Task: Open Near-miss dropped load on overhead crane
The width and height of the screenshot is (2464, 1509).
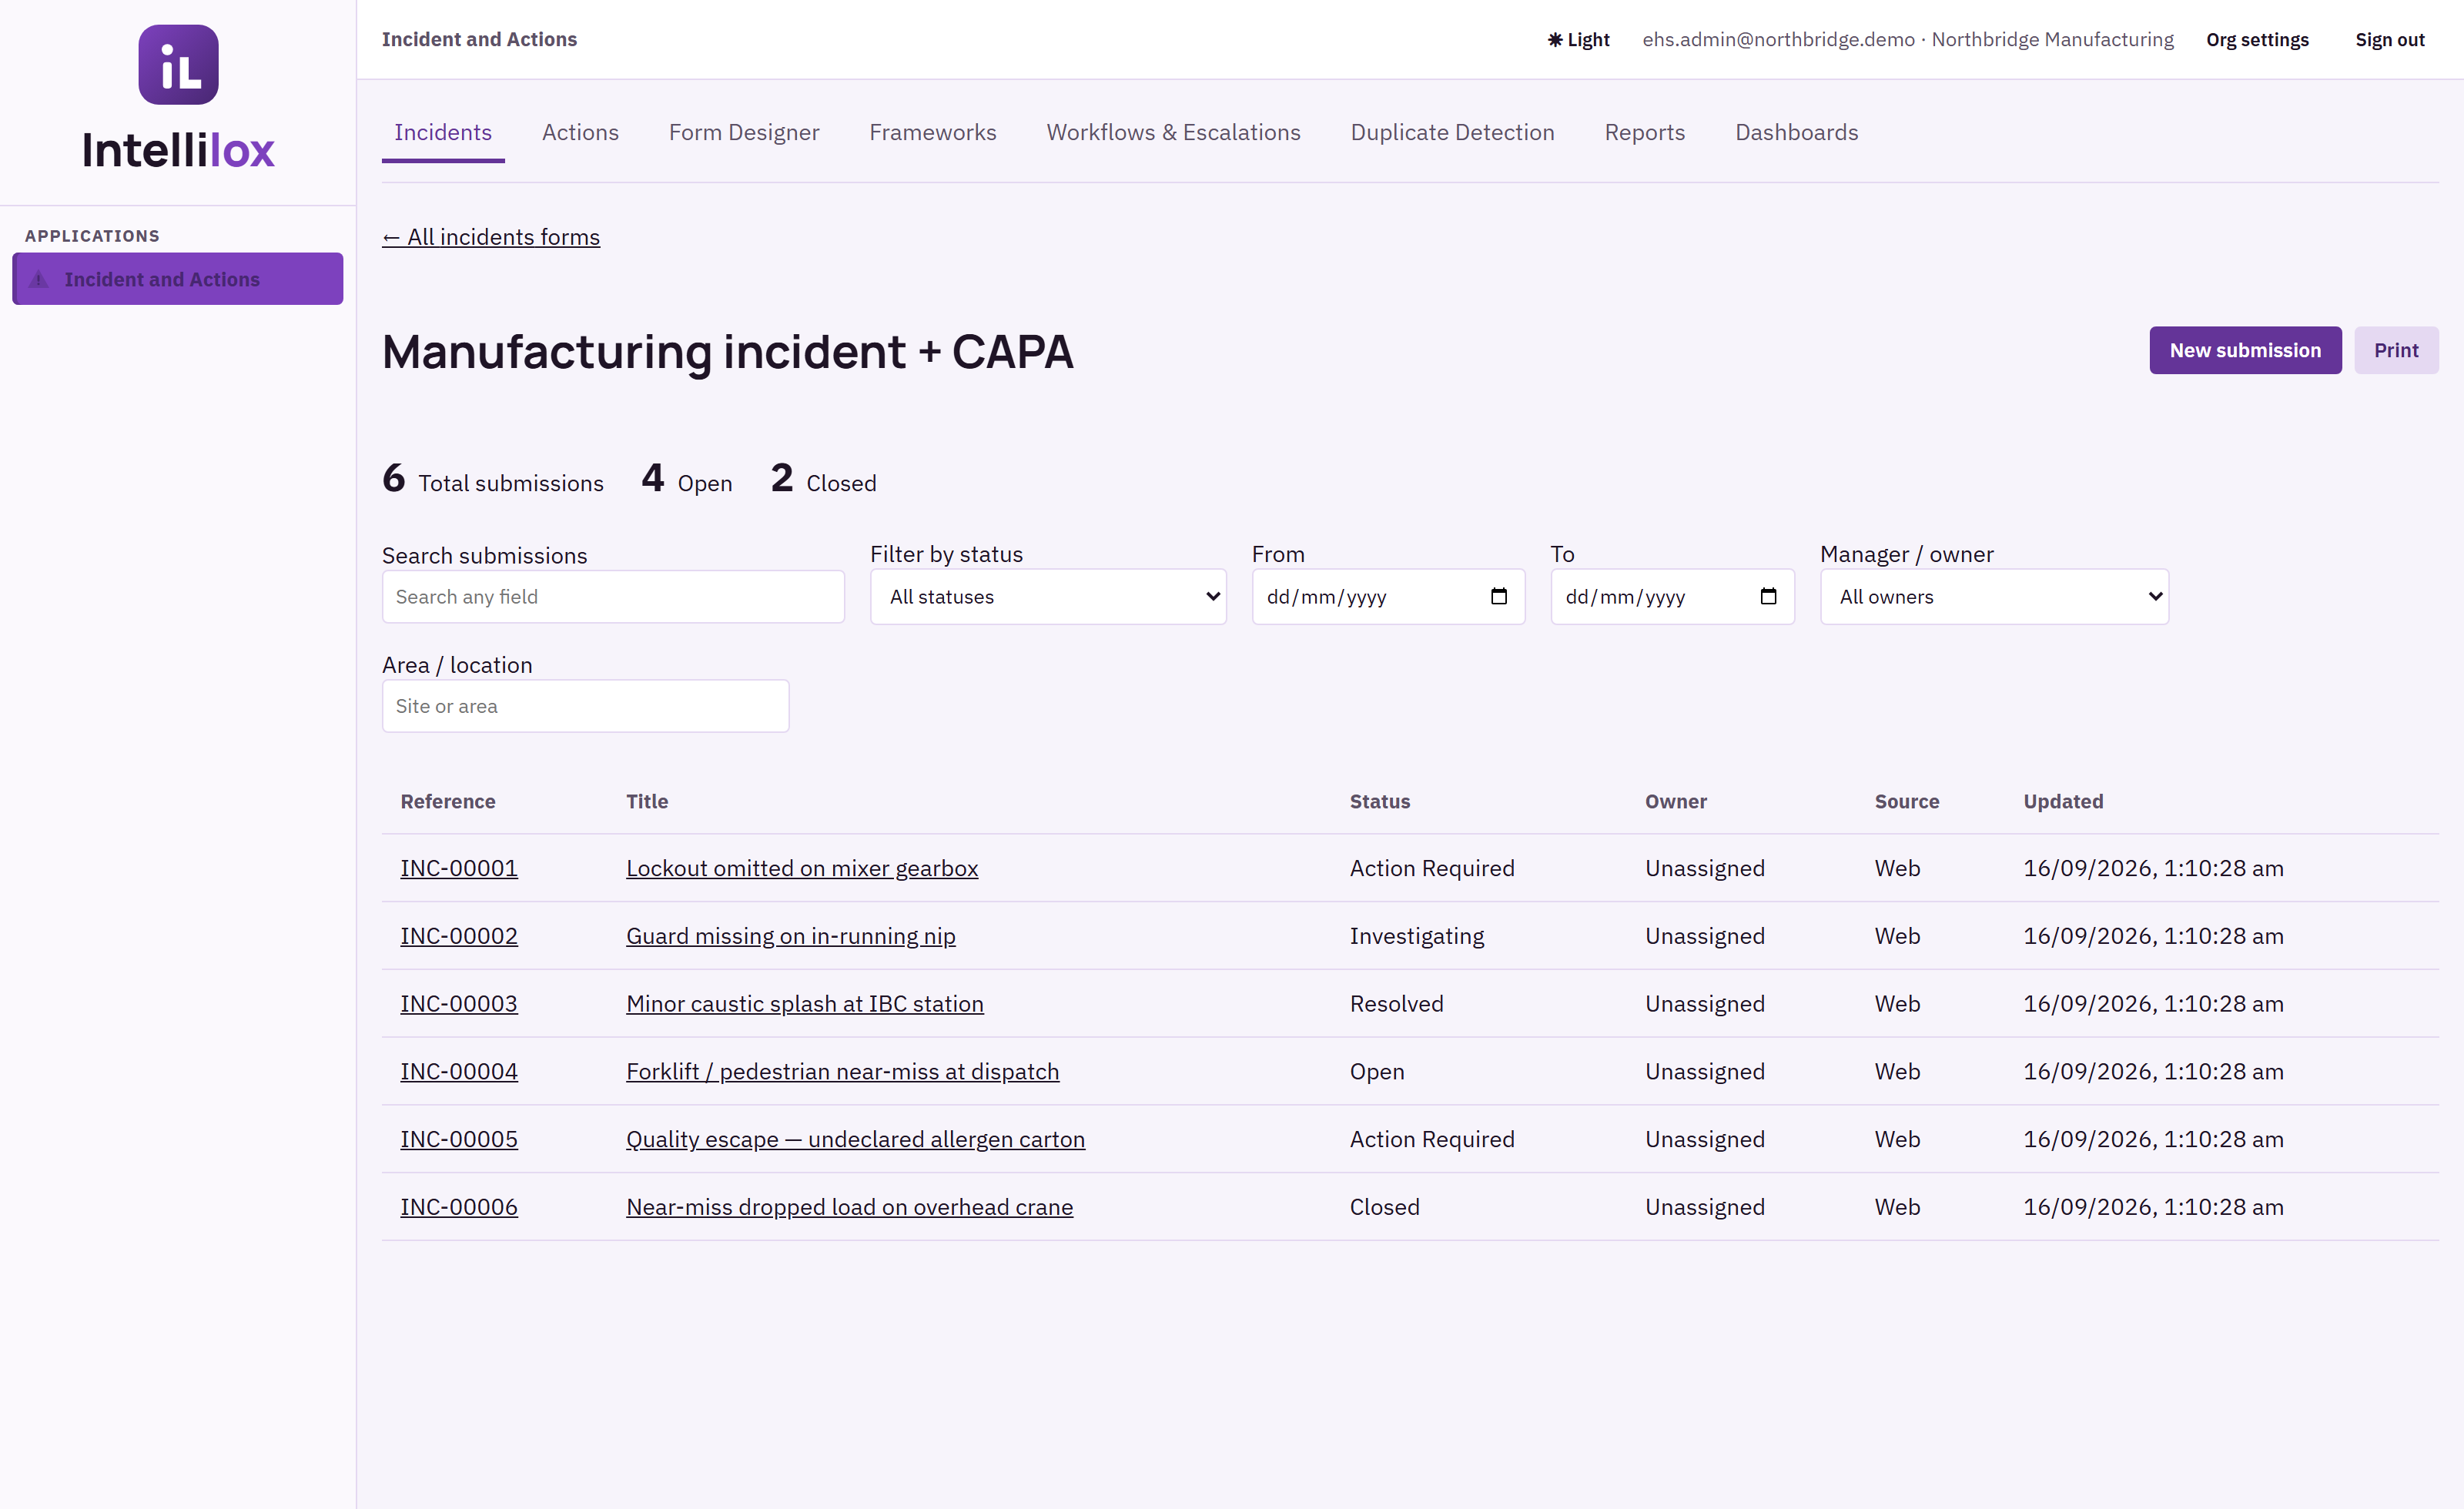Action: click(850, 1207)
